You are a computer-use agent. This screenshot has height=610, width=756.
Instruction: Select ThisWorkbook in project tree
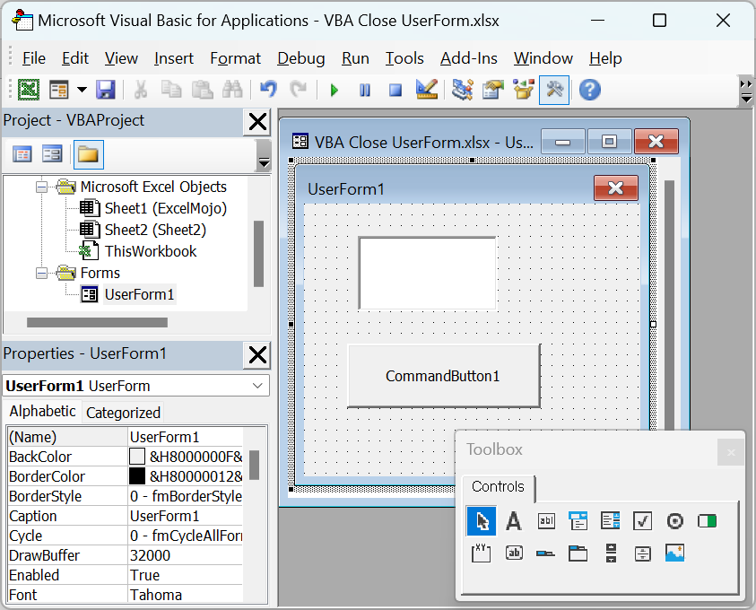pyautogui.click(x=151, y=251)
